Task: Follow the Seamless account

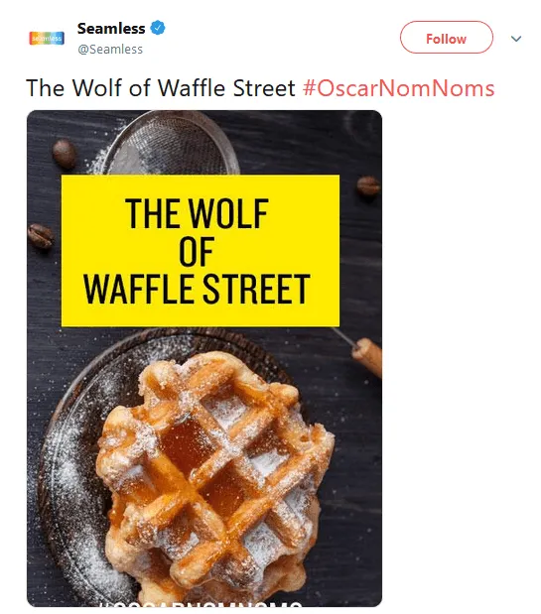Action: pyautogui.click(x=446, y=38)
